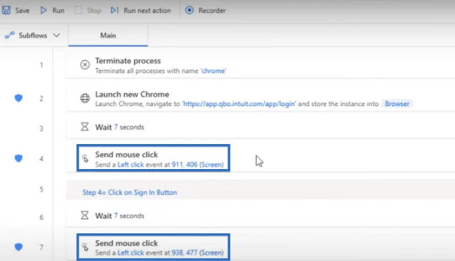Toggle the breakpoint shield on line 7
455x261 pixels.
tap(19, 247)
